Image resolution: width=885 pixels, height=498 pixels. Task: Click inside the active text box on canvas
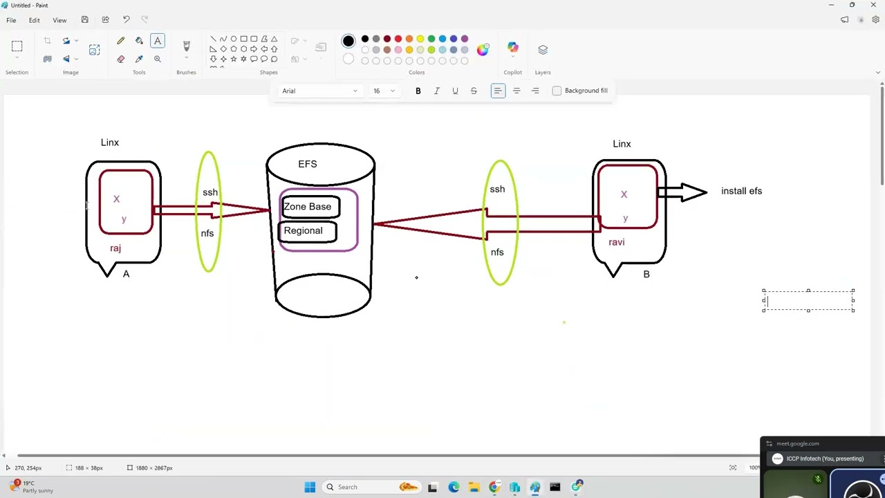coord(808,300)
